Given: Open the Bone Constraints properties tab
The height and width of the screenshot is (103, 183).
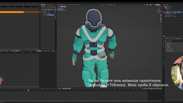Looking at the screenshot, I should pyautogui.click(x=164, y=64).
